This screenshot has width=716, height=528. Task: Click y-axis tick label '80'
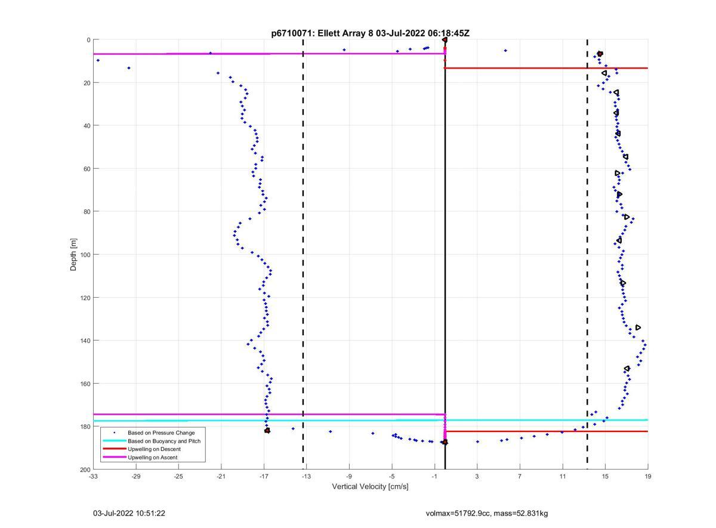pyautogui.click(x=87, y=212)
